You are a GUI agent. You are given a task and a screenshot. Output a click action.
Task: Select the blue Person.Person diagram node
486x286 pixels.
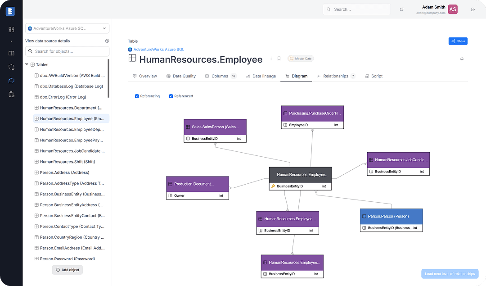391,216
